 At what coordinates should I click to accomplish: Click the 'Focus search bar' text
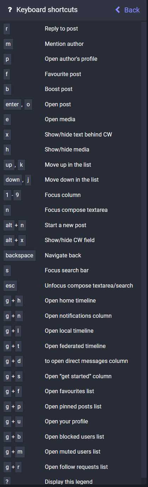click(x=67, y=271)
